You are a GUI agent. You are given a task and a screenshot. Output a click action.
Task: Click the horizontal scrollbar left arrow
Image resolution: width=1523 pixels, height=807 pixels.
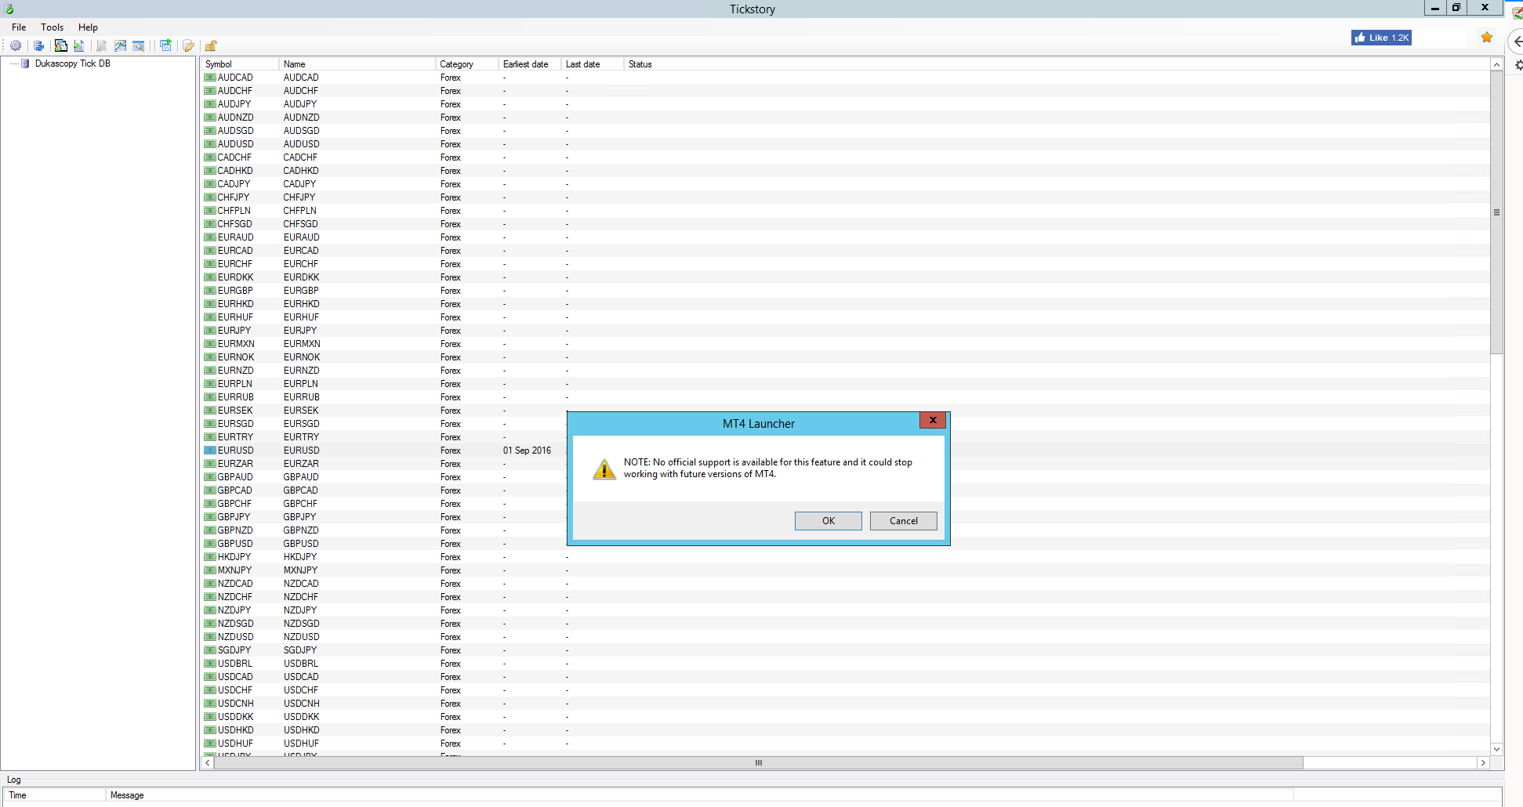(x=208, y=762)
